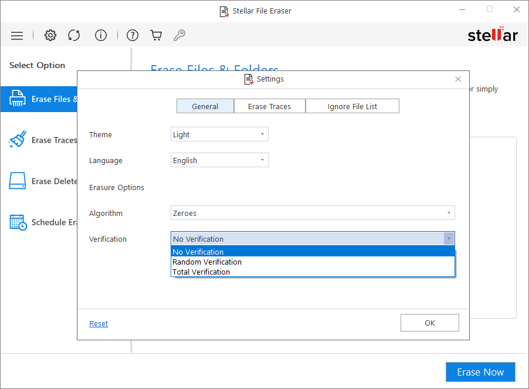Select the Erase Traces brush icon

(18, 139)
